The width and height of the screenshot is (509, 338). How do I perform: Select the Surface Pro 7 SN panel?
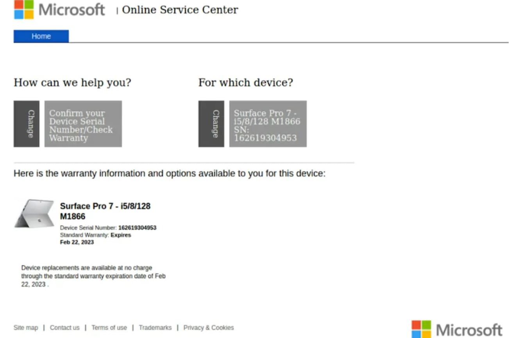pos(267,123)
